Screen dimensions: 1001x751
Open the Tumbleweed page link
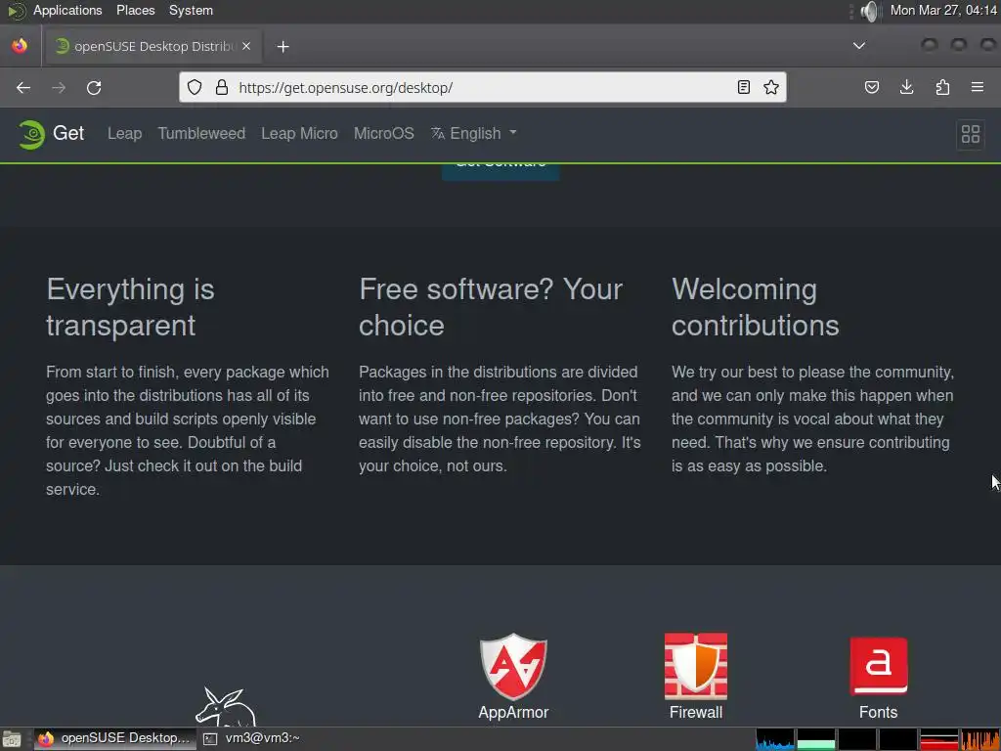[201, 133]
